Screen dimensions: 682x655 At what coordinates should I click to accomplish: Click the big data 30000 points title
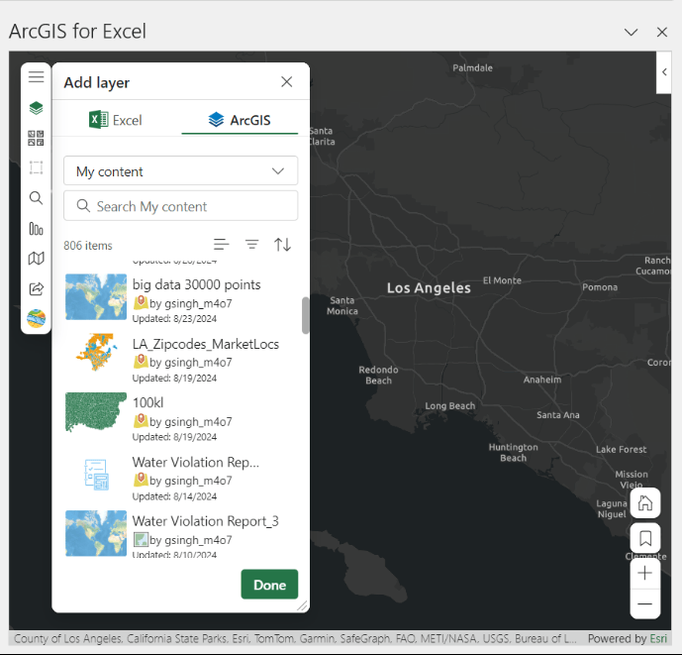pos(197,284)
